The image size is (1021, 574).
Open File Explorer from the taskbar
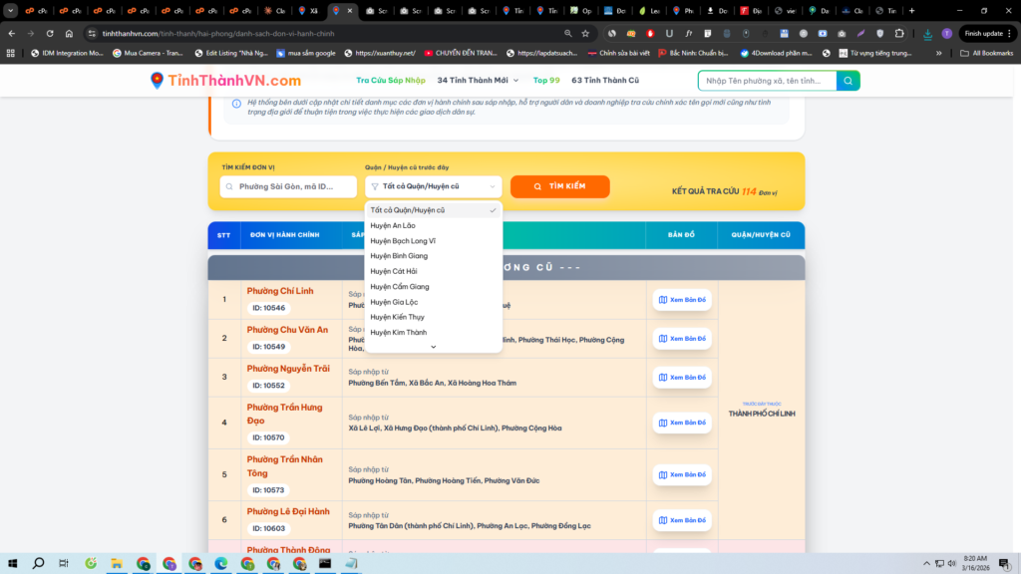pyautogui.click(x=117, y=563)
